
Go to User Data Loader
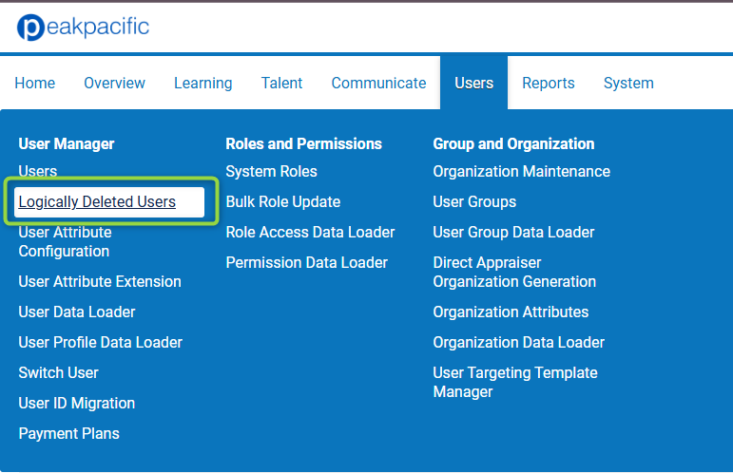point(77,312)
